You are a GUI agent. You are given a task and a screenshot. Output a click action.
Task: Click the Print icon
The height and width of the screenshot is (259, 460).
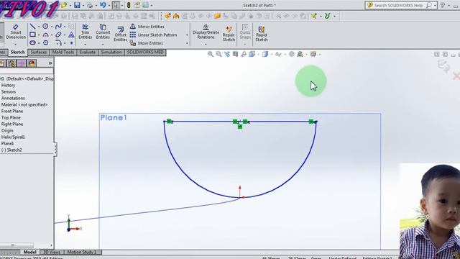90,5
